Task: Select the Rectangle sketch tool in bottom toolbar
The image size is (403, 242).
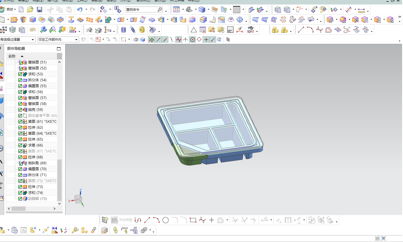Action: click(x=193, y=220)
